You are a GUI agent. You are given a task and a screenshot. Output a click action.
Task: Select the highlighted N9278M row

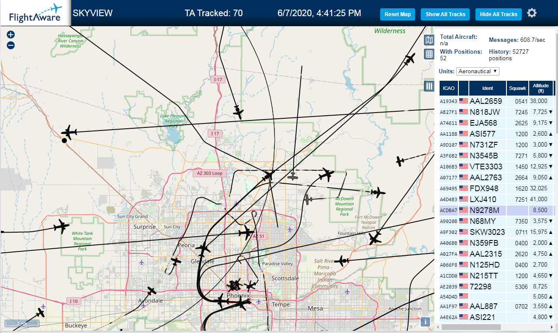[x=496, y=210]
